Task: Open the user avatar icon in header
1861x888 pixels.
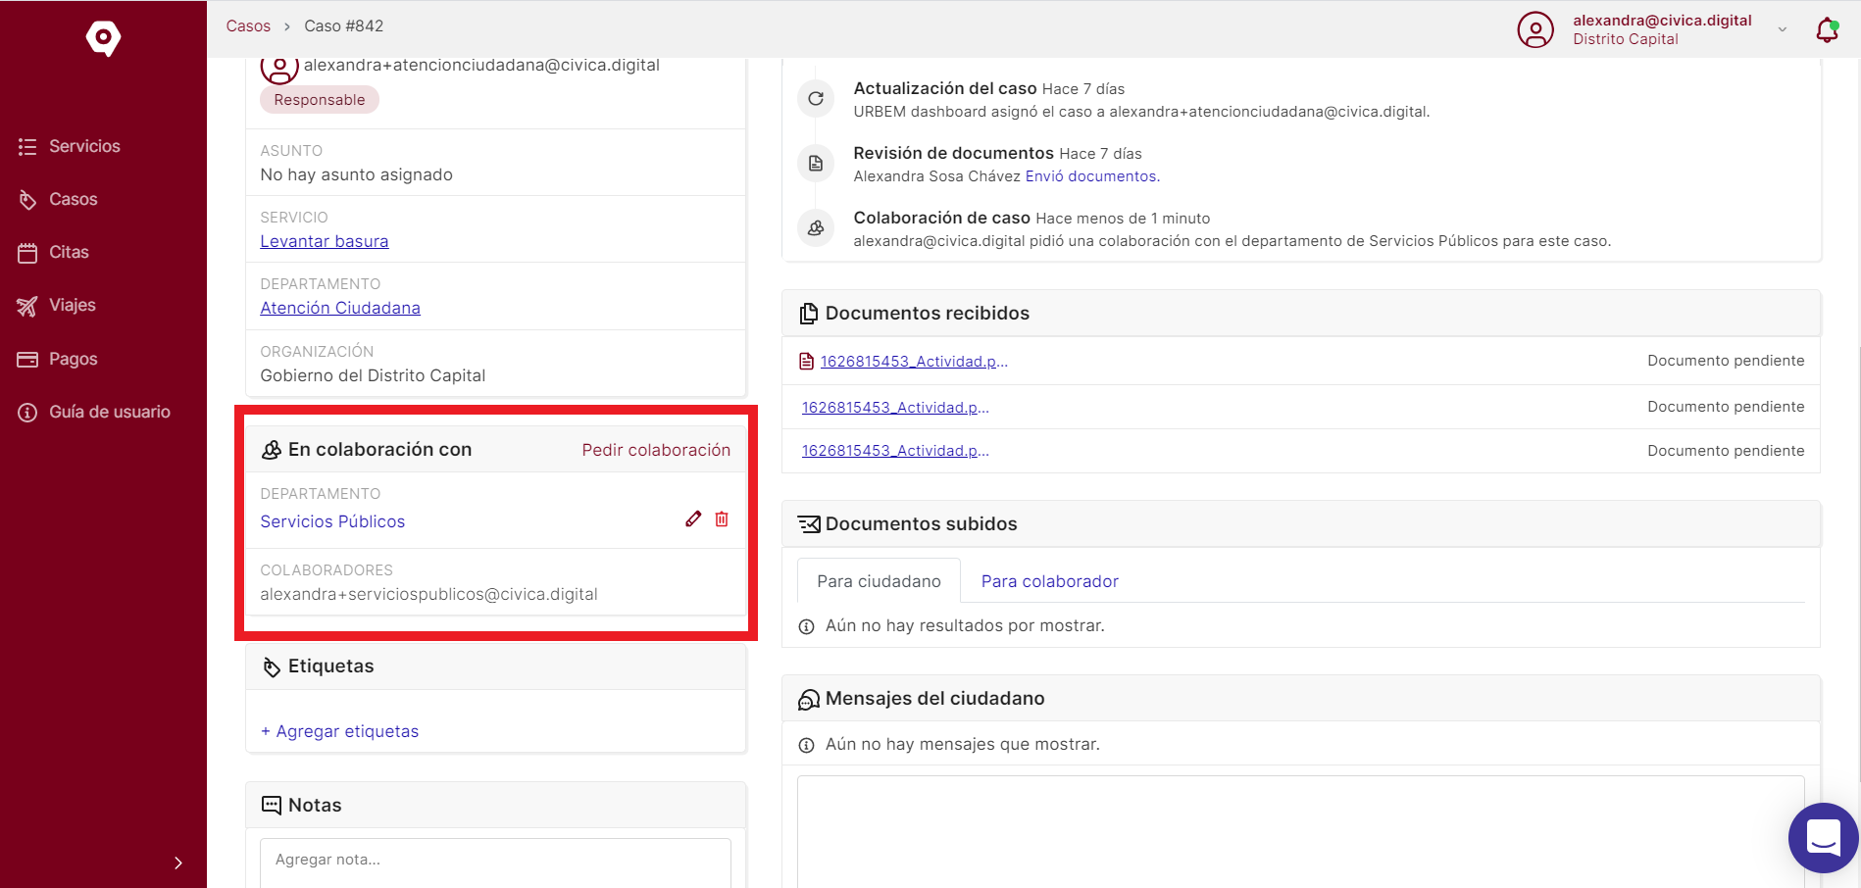Action: 1535,29
